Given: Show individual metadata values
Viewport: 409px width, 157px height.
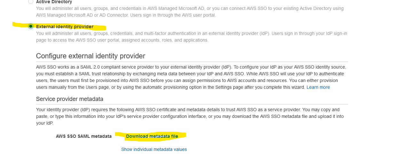Looking at the screenshot, I should coord(154,149).
